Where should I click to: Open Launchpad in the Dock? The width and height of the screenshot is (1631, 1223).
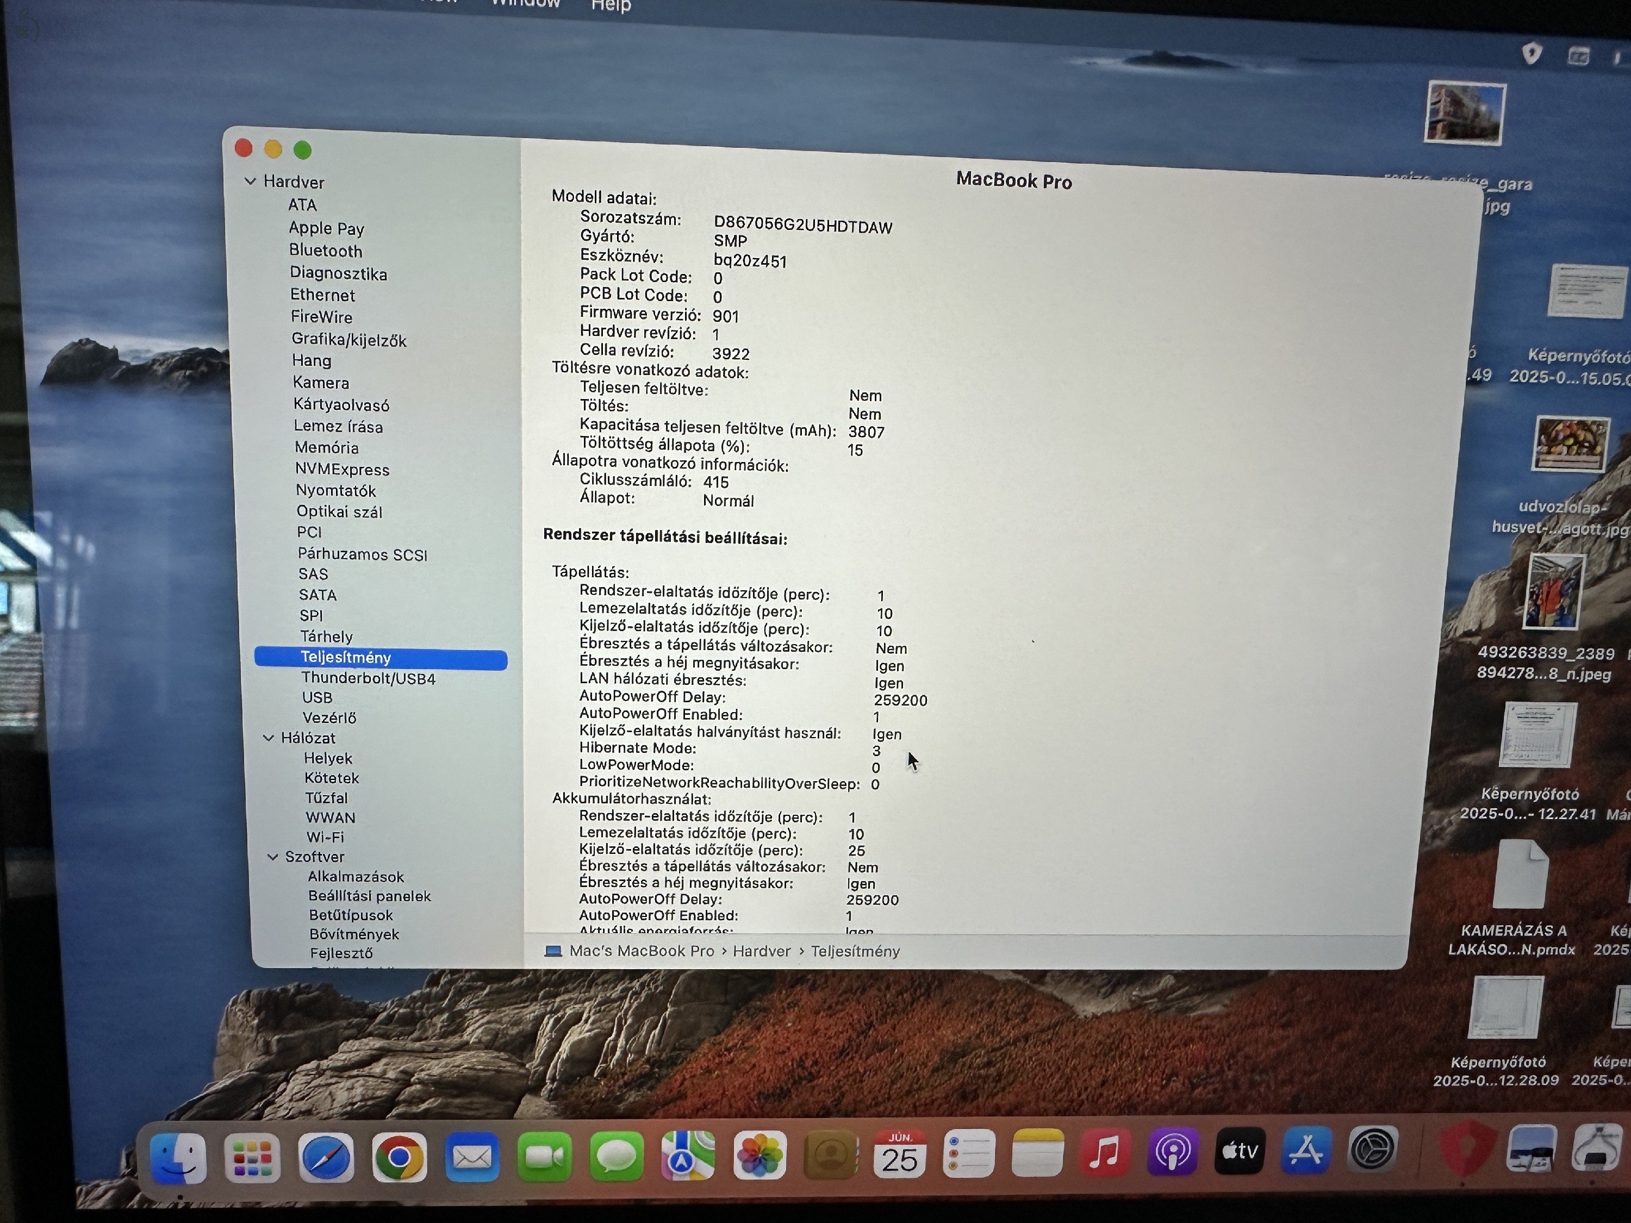(251, 1157)
